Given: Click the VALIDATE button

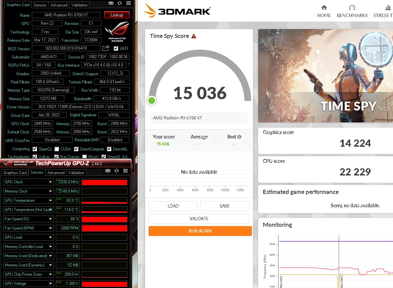Looking at the screenshot, I should point(199,219).
